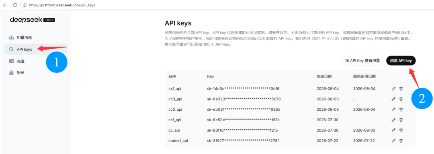The height and width of the screenshot is (154, 434).
Task: Click codex1_api creation date 2026-07-22
Action: [x=328, y=140]
